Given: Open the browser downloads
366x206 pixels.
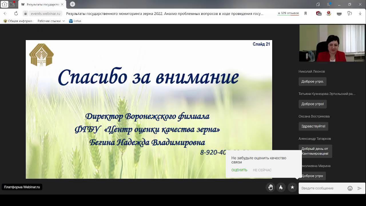Looking at the screenshot, I should (360, 13).
